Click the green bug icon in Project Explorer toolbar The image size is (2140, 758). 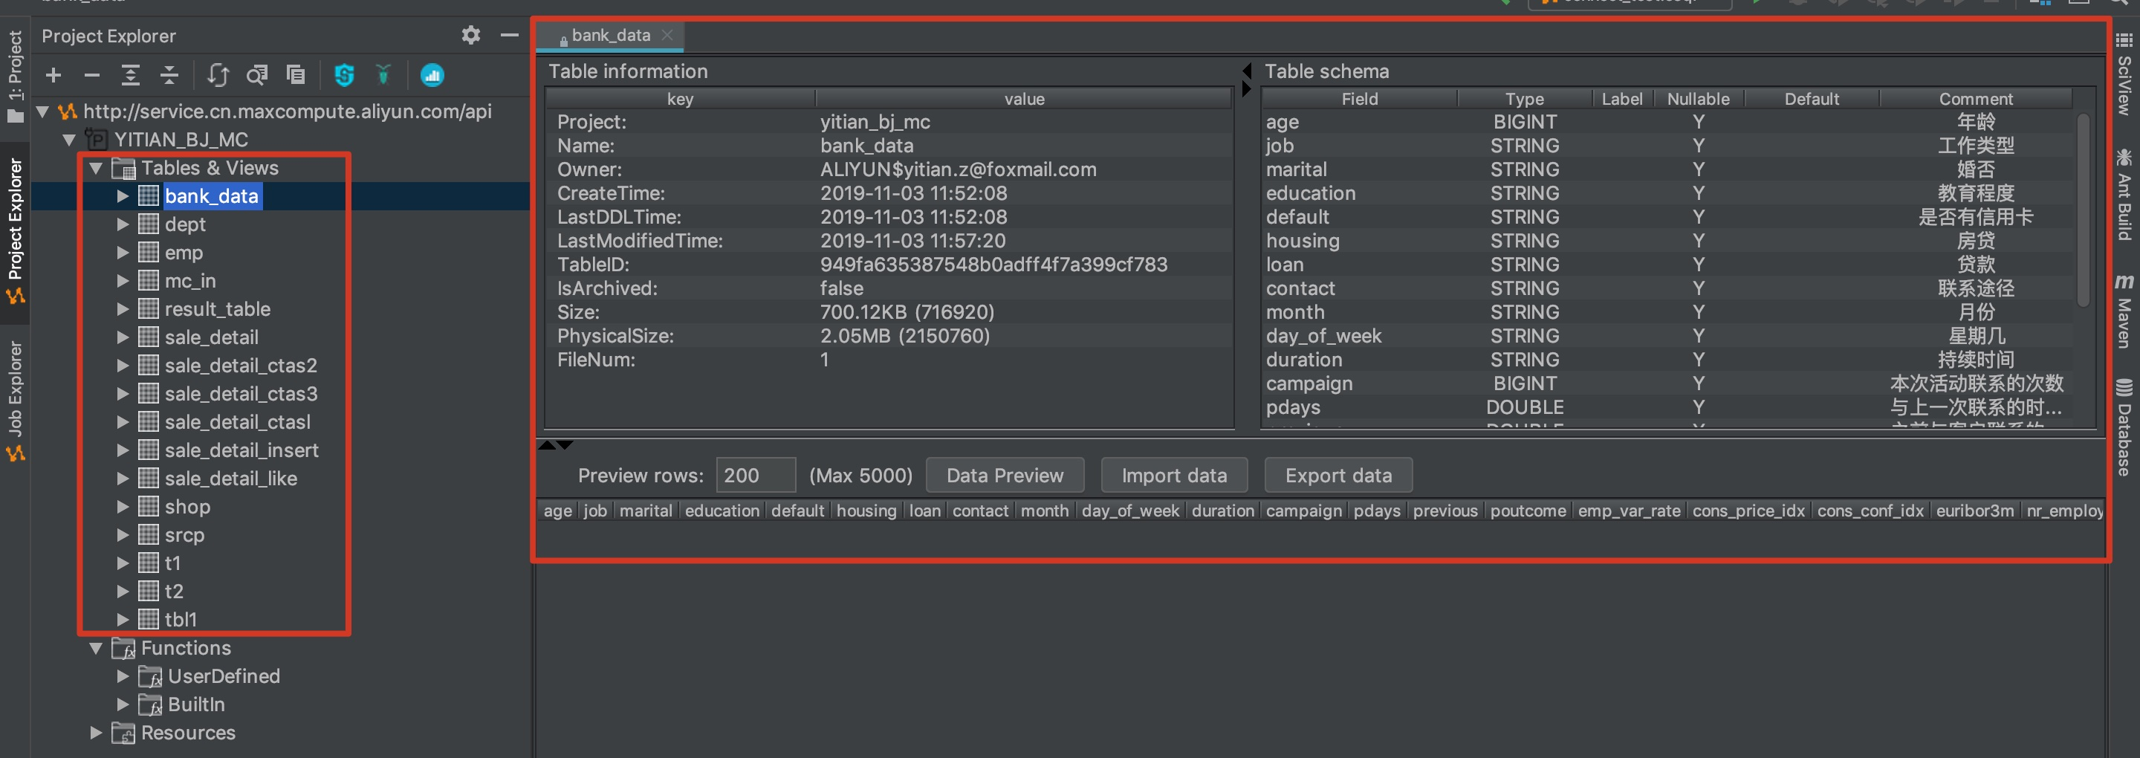(383, 75)
